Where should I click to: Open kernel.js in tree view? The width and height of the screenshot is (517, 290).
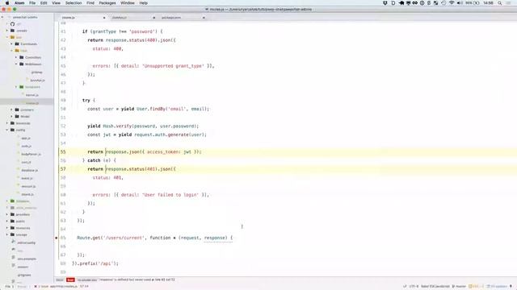tap(32, 95)
